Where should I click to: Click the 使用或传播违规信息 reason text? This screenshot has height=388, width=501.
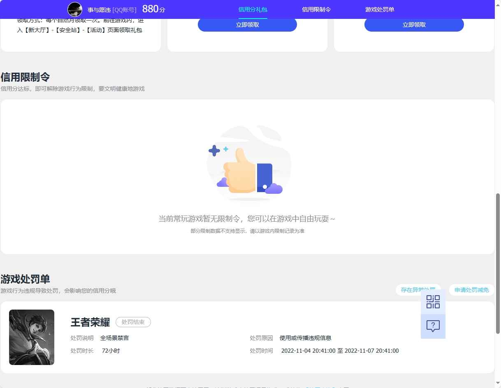305,338
